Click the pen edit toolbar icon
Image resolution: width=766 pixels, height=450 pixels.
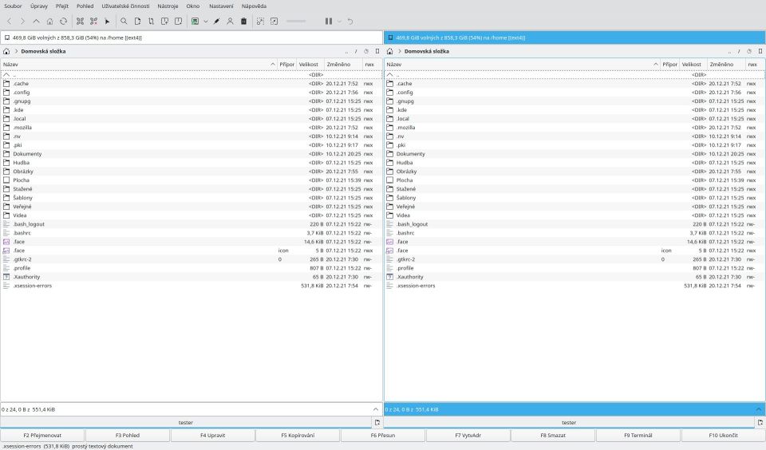[216, 22]
